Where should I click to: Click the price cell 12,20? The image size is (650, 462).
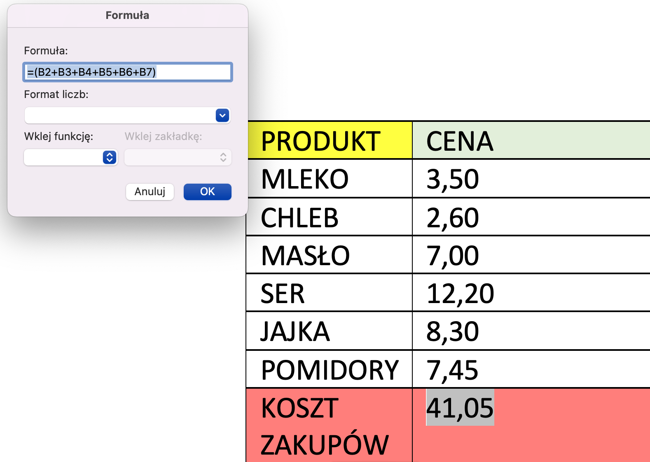[x=531, y=293]
